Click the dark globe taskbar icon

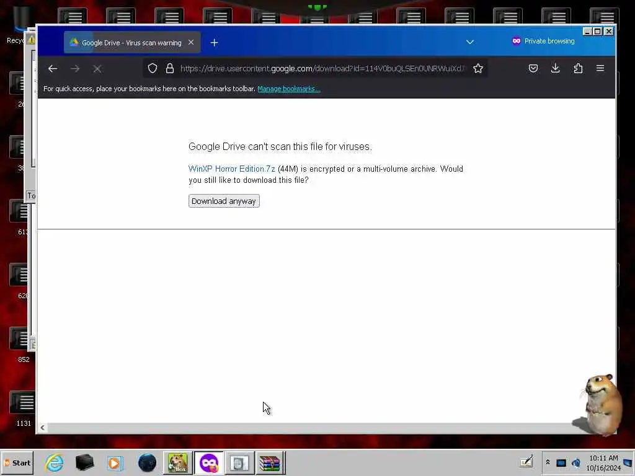click(147, 462)
